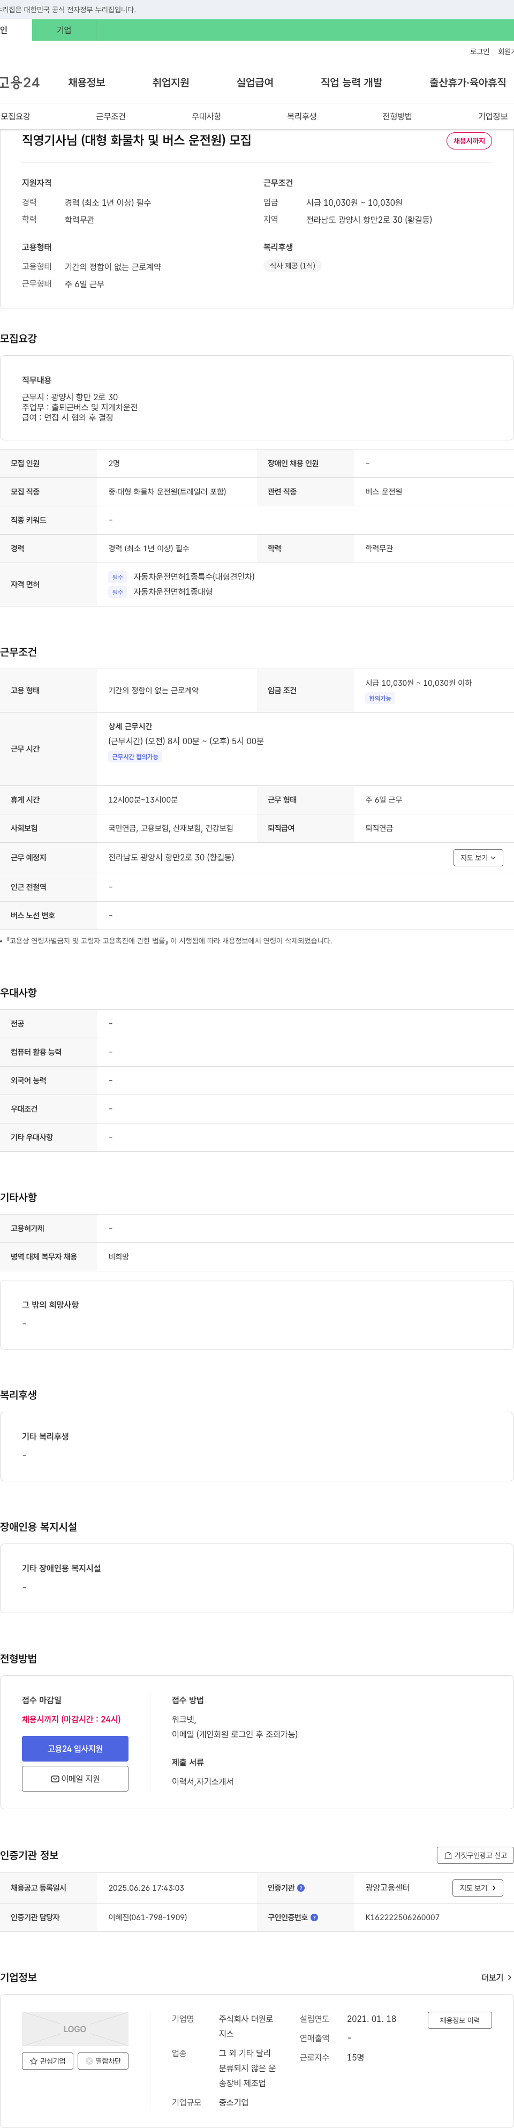Click the 버스 운전원 related job text

(x=384, y=491)
